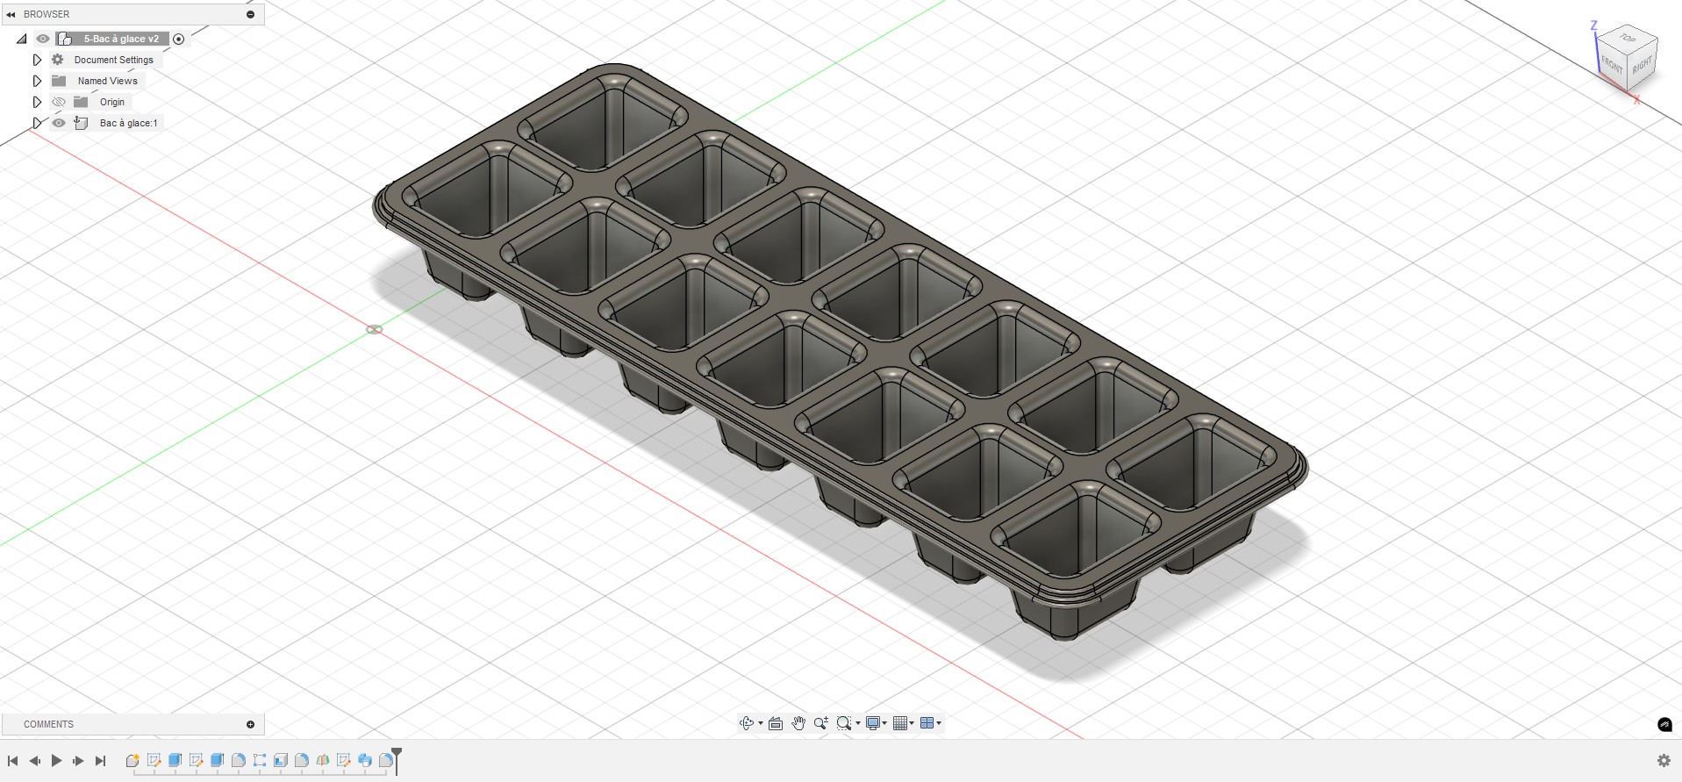Select the Origin label in browser
Image resolution: width=1682 pixels, height=782 pixels.
click(x=112, y=102)
